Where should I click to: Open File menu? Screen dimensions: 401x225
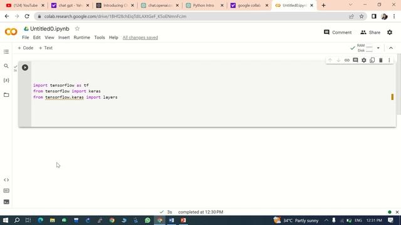tap(26, 37)
